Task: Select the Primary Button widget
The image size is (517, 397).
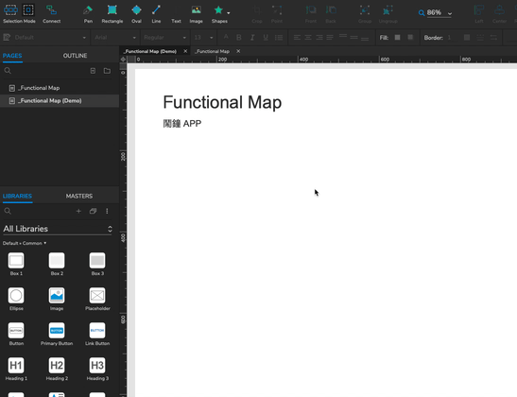Action: tap(57, 334)
